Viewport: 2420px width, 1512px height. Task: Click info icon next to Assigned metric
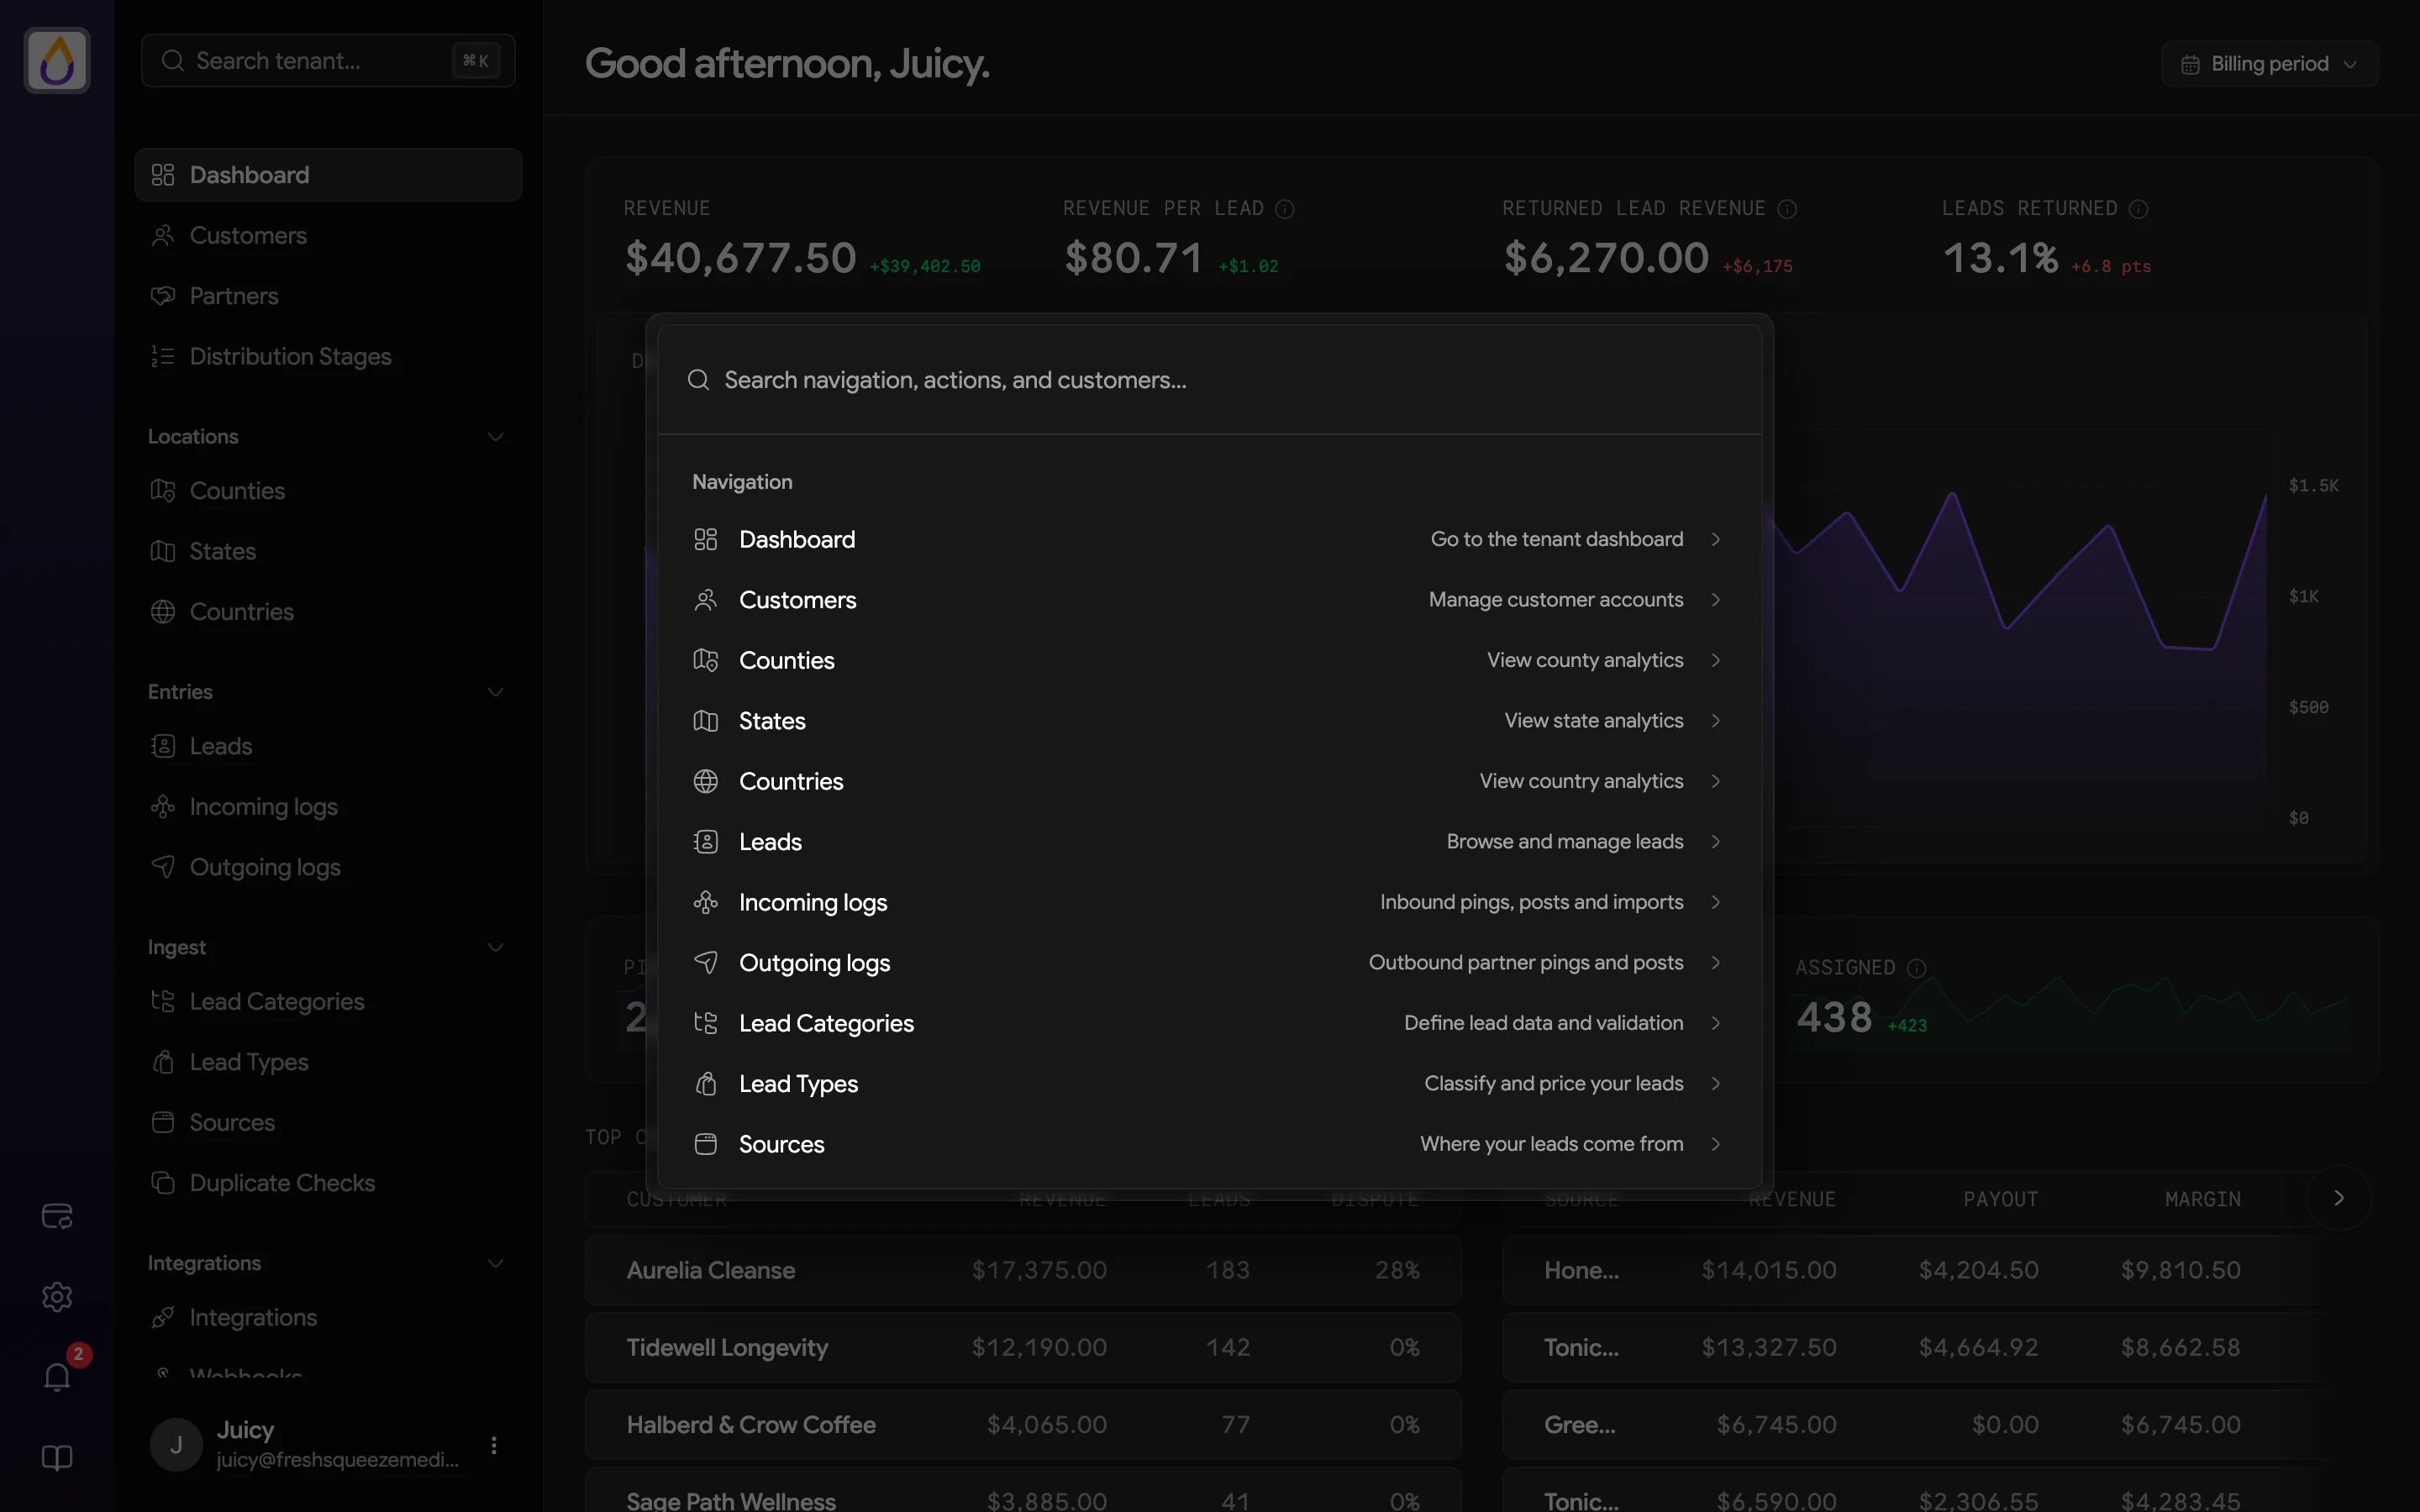(x=1916, y=968)
